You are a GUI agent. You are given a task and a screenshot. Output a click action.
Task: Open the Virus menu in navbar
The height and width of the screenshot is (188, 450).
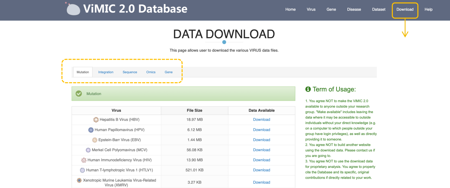click(x=311, y=9)
